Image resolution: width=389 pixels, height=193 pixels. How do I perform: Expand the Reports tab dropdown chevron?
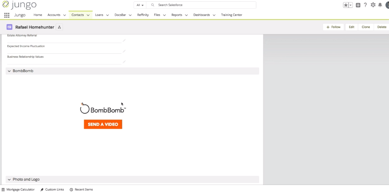point(186,15)
